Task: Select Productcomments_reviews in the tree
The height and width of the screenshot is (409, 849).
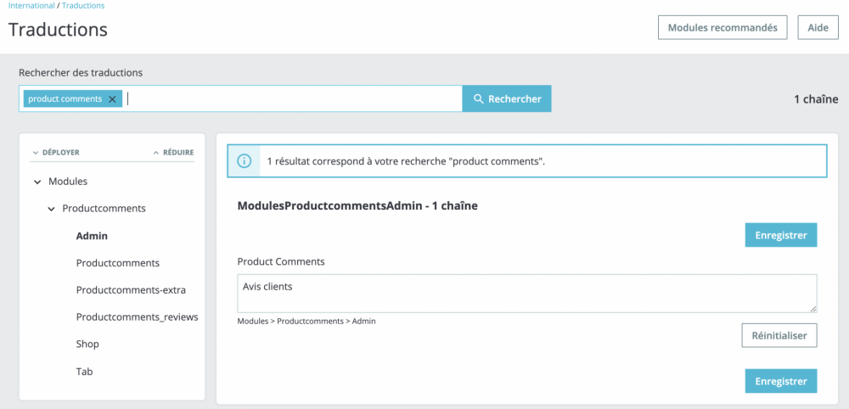Action: coord(137,317)
